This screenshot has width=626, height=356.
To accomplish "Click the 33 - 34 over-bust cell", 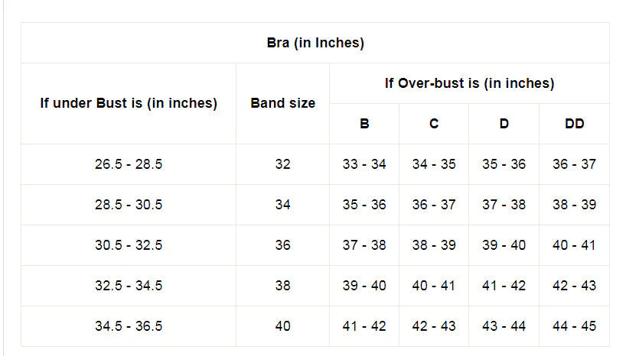I will [x=364, y=164].
